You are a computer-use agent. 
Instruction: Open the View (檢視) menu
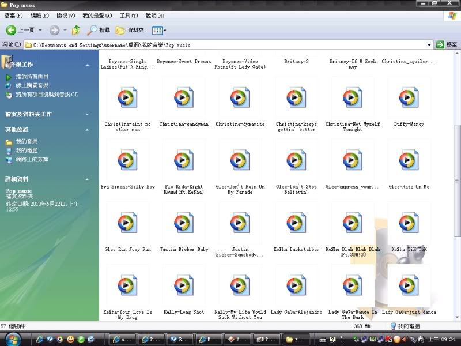coord(66,16)
